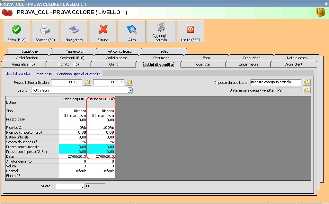The width and height of the screenshot is (329, 204).
Task: Open the Ordini clienti tab
Action: pyautogui.click(x=294, y=64)
